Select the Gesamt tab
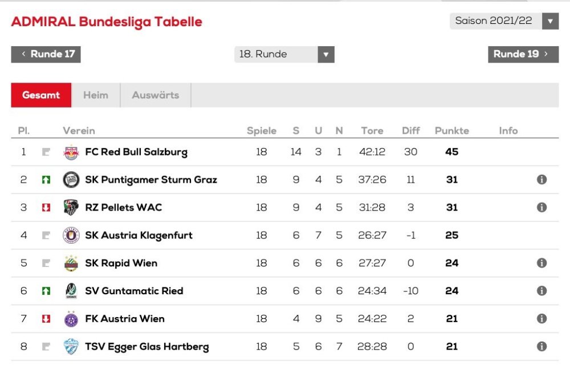 41,95
